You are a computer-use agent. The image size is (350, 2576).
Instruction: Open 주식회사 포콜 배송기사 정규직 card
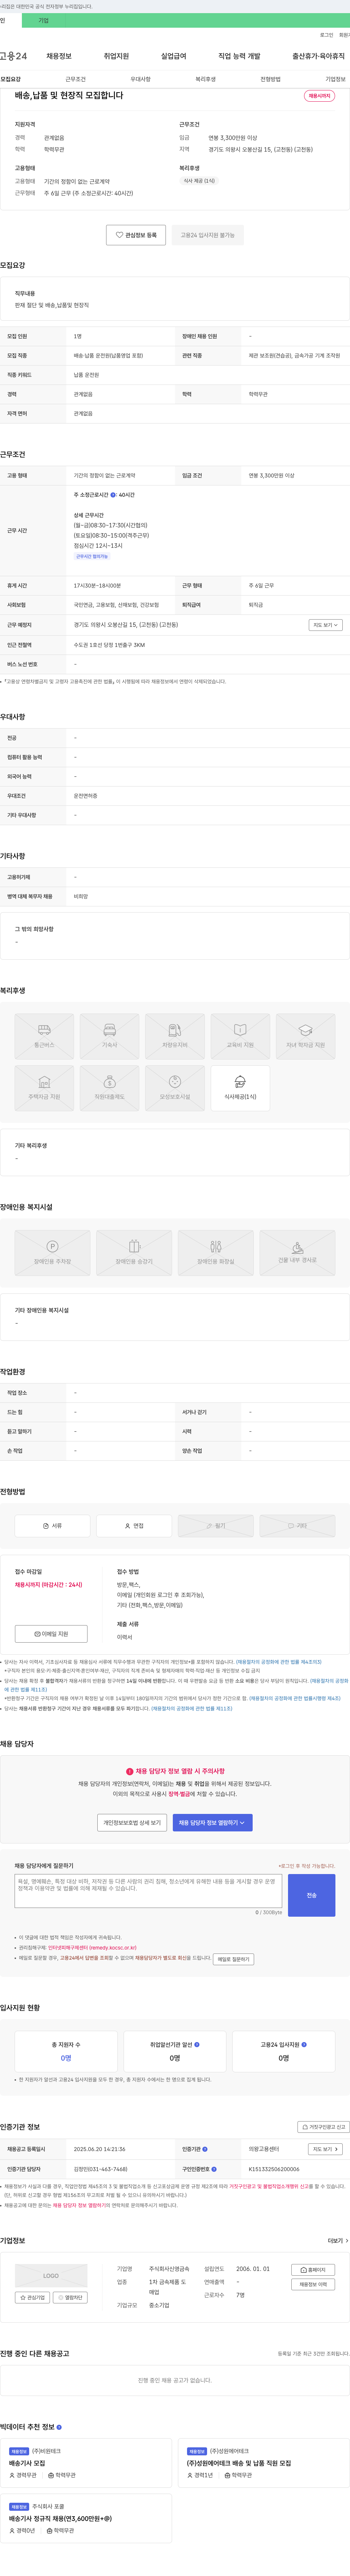[x=86, y=2518]
